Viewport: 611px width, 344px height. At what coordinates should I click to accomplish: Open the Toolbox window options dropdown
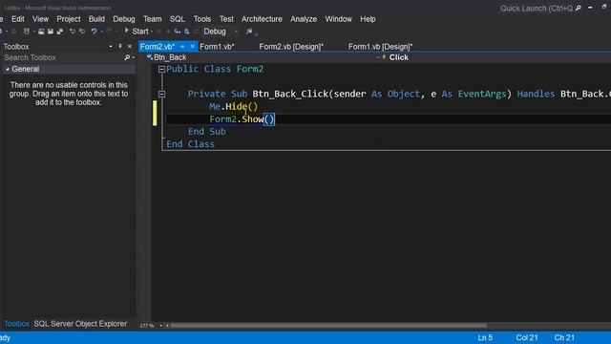point(111,47)
